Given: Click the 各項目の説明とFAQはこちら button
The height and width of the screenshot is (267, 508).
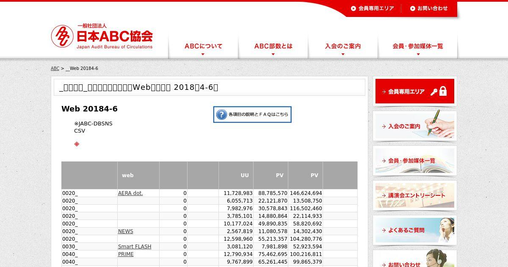Looking at the screenshot, I should click(x=252, y=114).
